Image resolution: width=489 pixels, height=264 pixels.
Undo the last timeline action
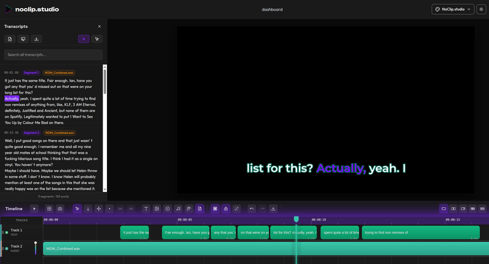tap(252, 209)
